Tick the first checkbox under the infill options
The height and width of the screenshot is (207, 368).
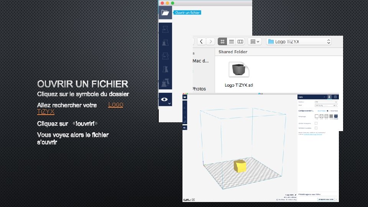click(x=316, y=123)
